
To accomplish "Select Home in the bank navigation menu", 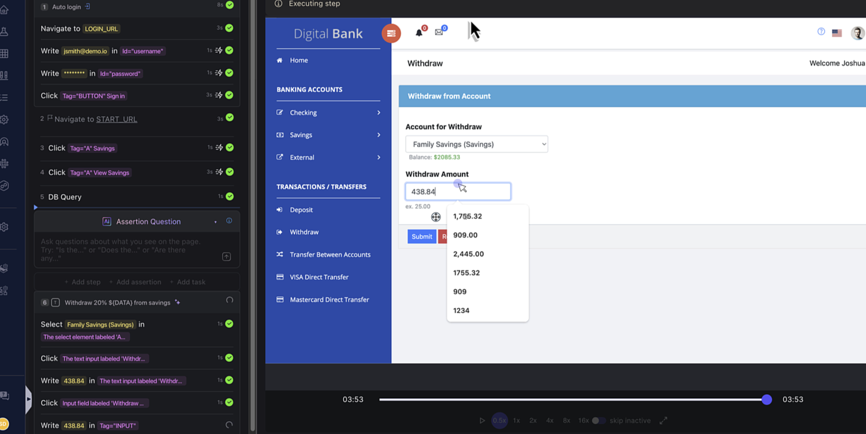I will click(x=298, y=60).
